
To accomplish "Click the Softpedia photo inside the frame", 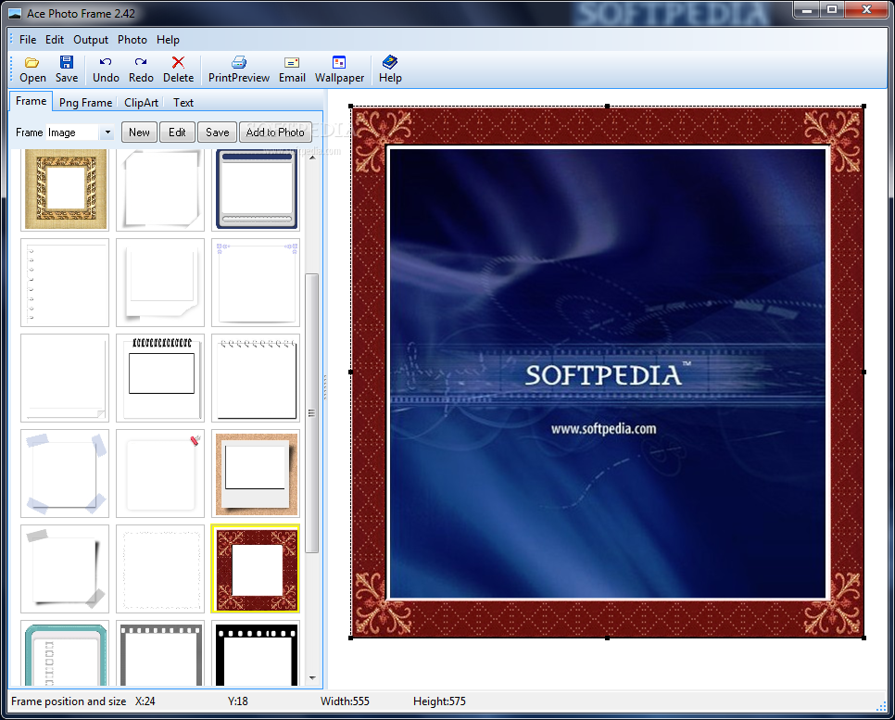I will tap(608, 373).
